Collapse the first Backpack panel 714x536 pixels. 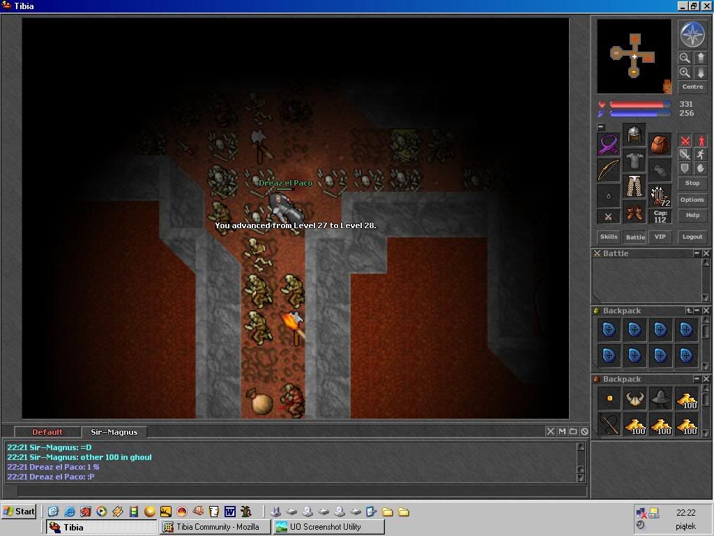click(x=697, y=311)
